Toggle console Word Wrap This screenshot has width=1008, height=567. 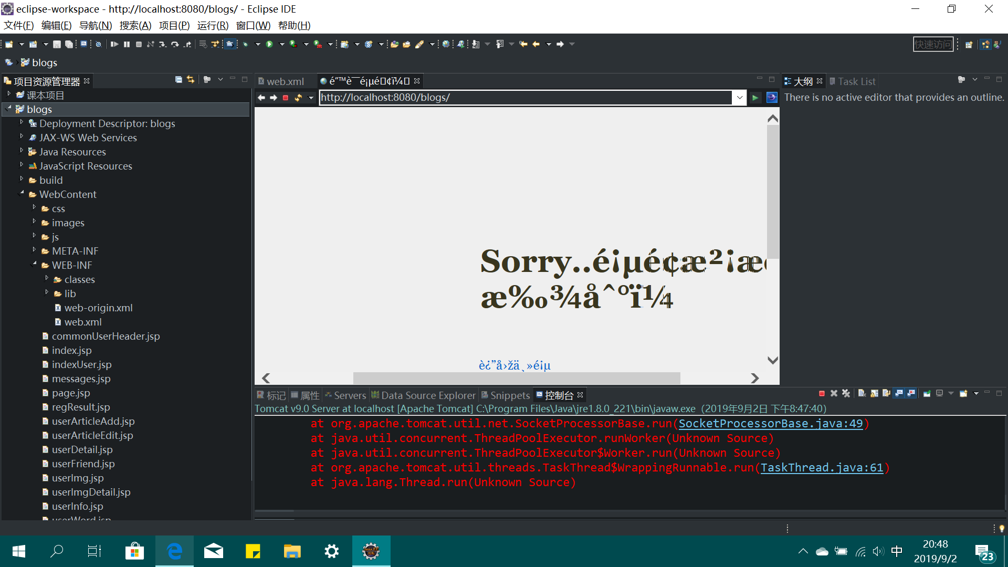(x=886, y=393)
